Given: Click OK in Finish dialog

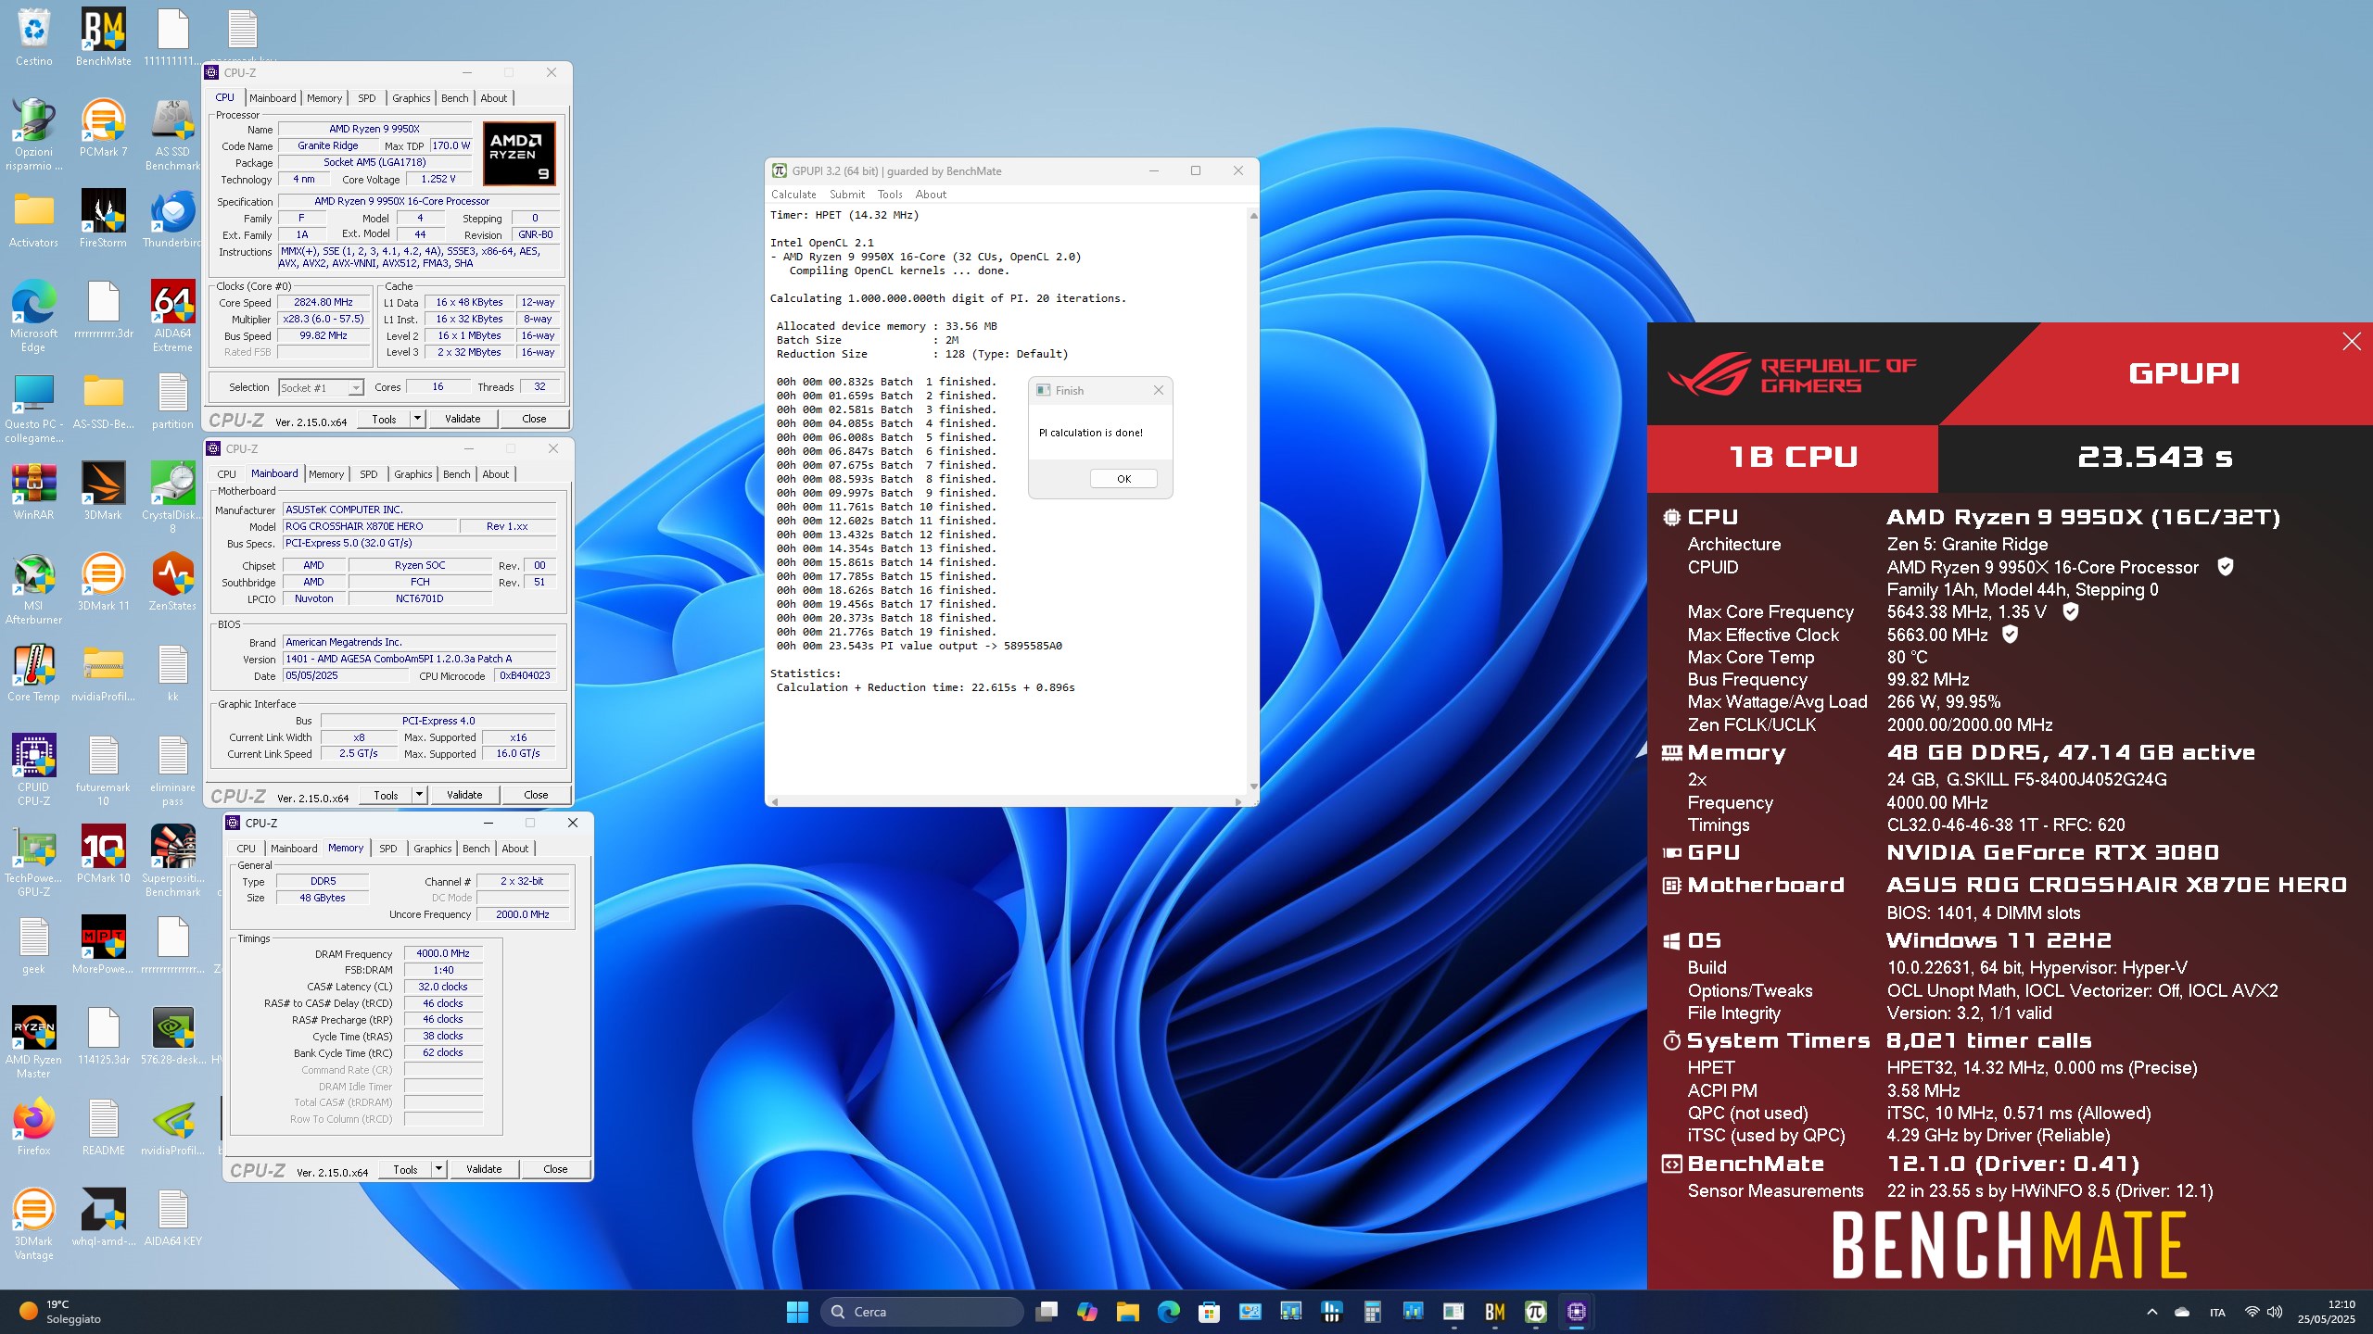Looking at the screenshot, I should 1123,479.
